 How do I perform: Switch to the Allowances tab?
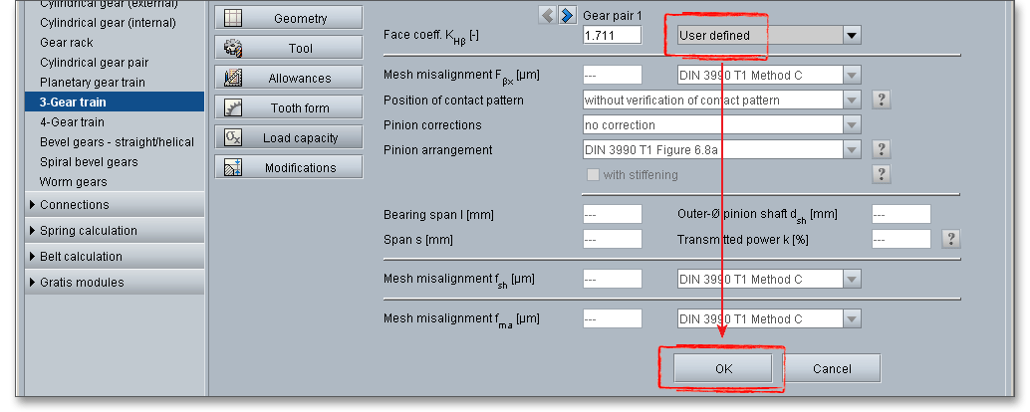click(288, 78)
